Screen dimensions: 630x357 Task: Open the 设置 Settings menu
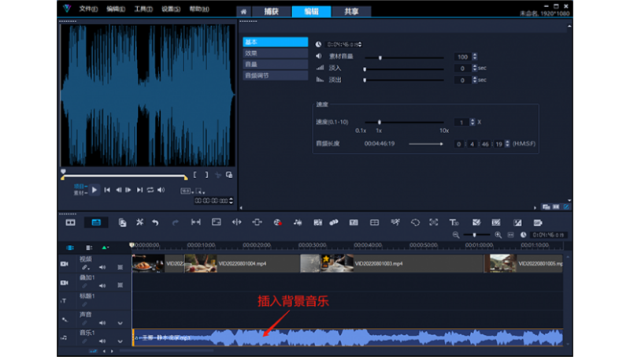(171, 9)
